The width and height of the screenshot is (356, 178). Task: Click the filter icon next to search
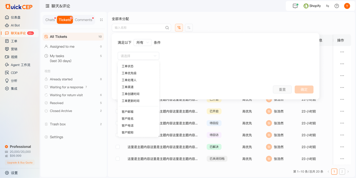click(179, 28)
